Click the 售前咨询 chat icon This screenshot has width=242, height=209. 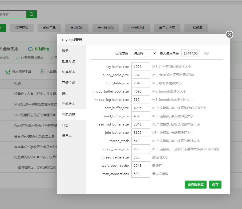31,49
